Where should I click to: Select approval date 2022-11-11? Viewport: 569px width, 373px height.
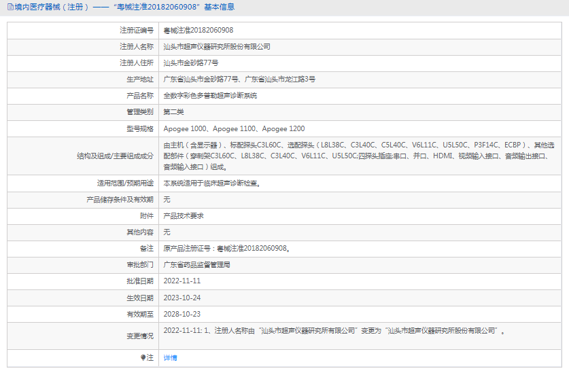(x=182, y=281)
